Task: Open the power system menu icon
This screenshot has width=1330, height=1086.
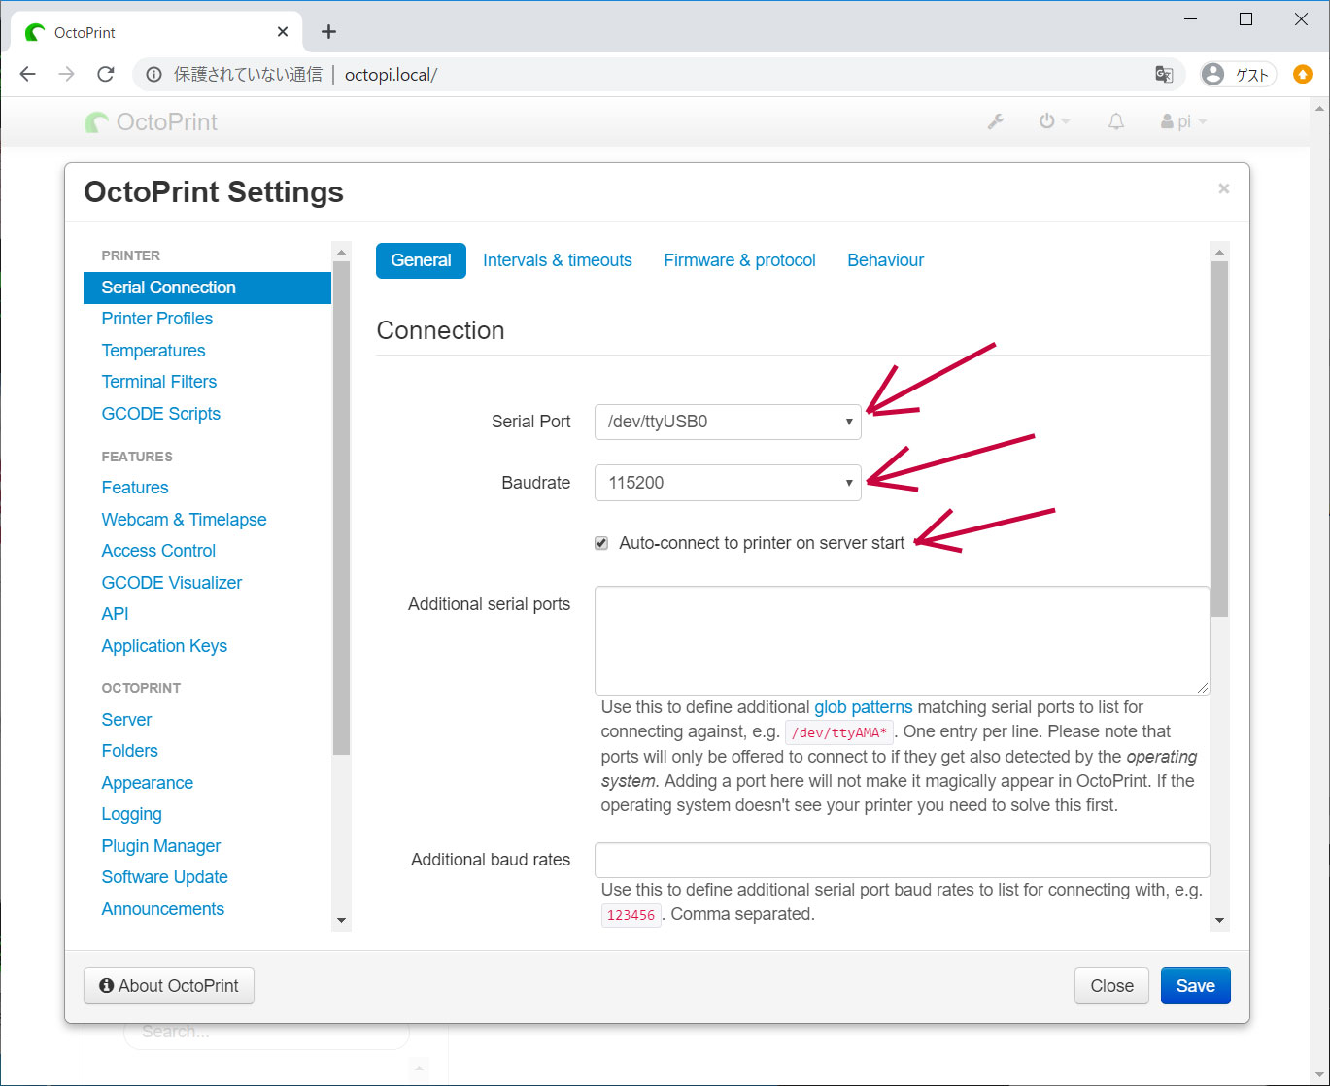Action: pos(1054,121)
